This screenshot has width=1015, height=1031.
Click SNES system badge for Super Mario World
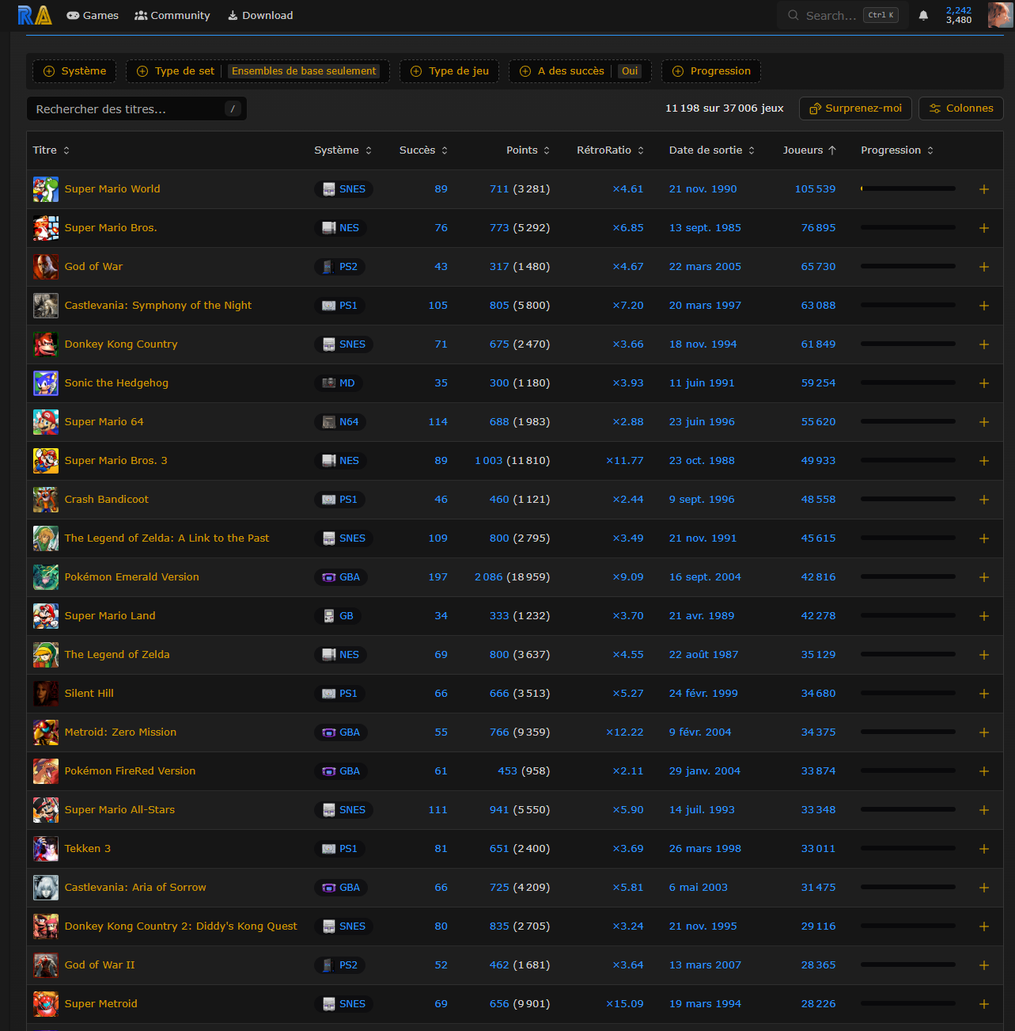(343, 189)
